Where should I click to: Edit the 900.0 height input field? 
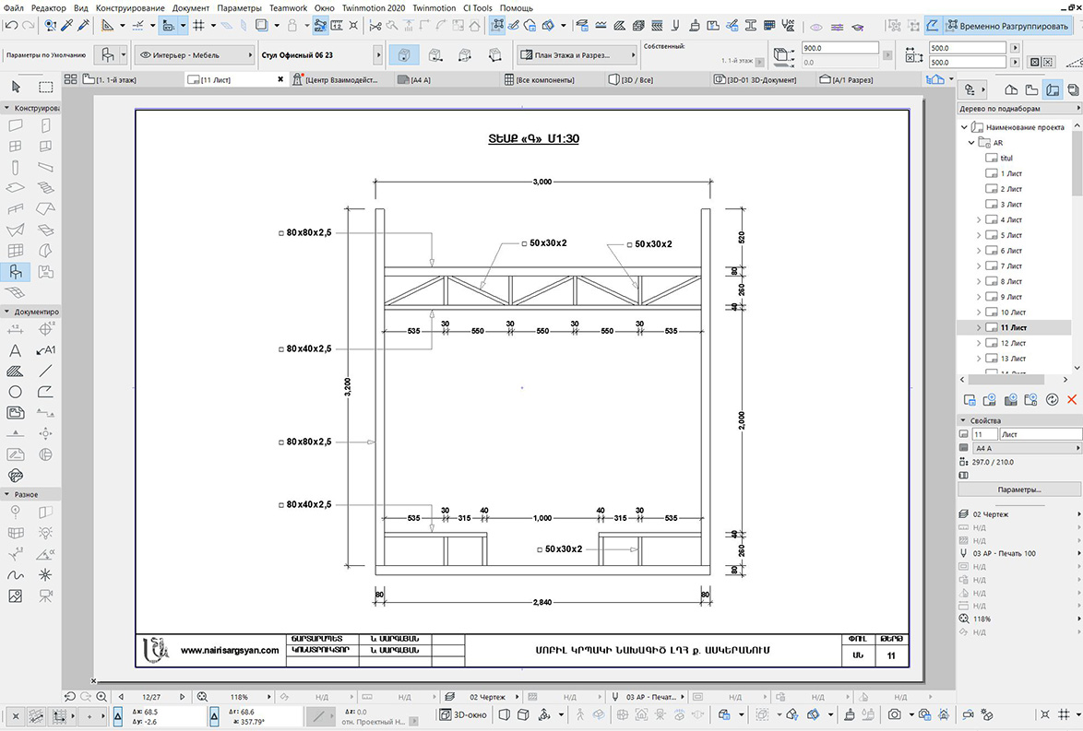point(839,48)
